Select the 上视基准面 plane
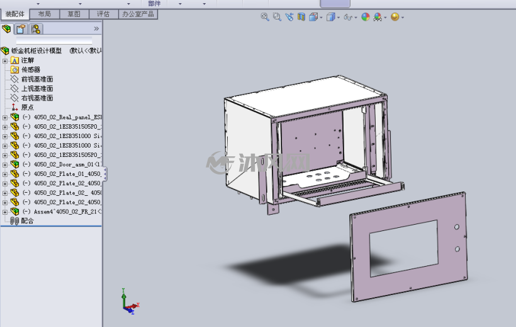The width and height of the screenshot is (516, 327). (37, 88)
